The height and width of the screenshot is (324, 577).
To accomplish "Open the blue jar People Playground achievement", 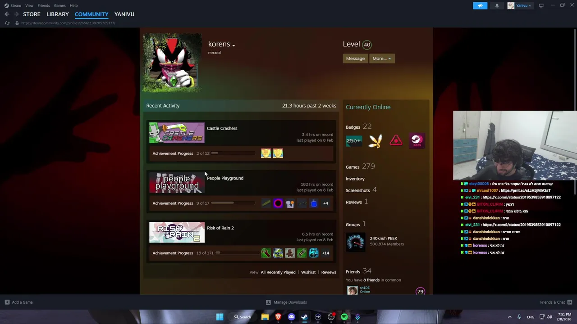I will tap(314, 203).
